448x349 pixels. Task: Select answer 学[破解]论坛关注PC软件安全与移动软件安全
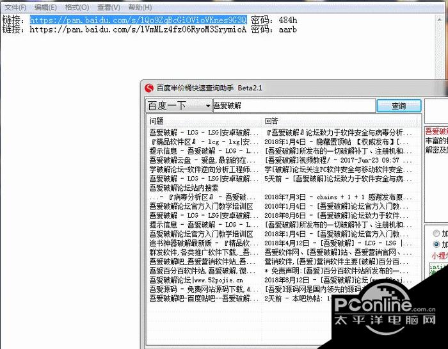coord(339,170)
